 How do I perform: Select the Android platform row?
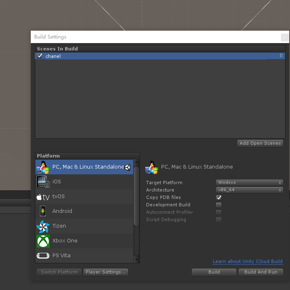[84, 211]
